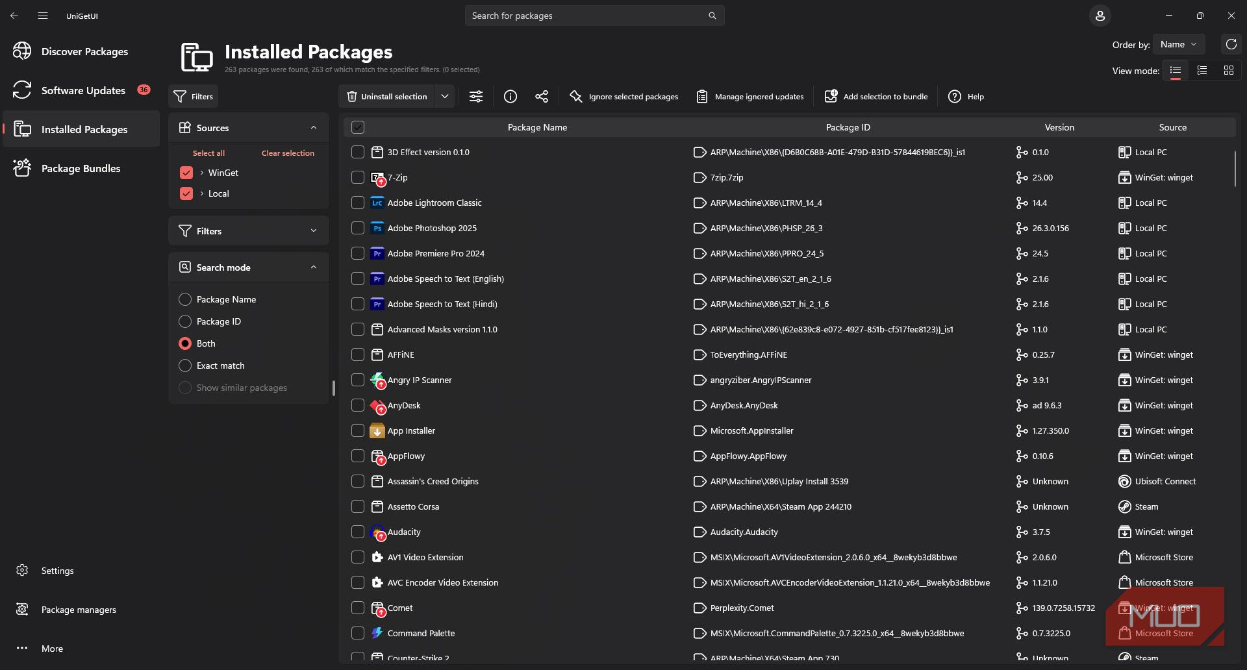This screenshot has height=670, width=1247.
Task: Check the AnyDesk package checkbox
Action: tap(358, 405)
